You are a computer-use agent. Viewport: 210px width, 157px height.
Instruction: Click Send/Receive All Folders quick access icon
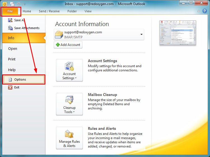click(12, 4)
